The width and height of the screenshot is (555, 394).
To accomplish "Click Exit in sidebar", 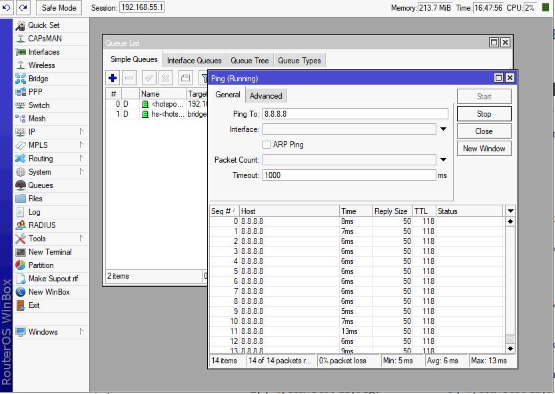I will click(x=51, y=305).
